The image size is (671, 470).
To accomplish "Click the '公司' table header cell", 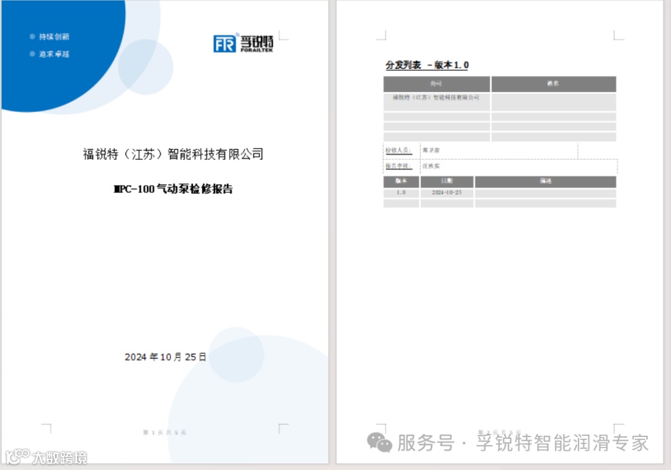I will 437,84.
